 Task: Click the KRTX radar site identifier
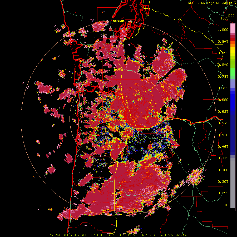pos(147,235)
